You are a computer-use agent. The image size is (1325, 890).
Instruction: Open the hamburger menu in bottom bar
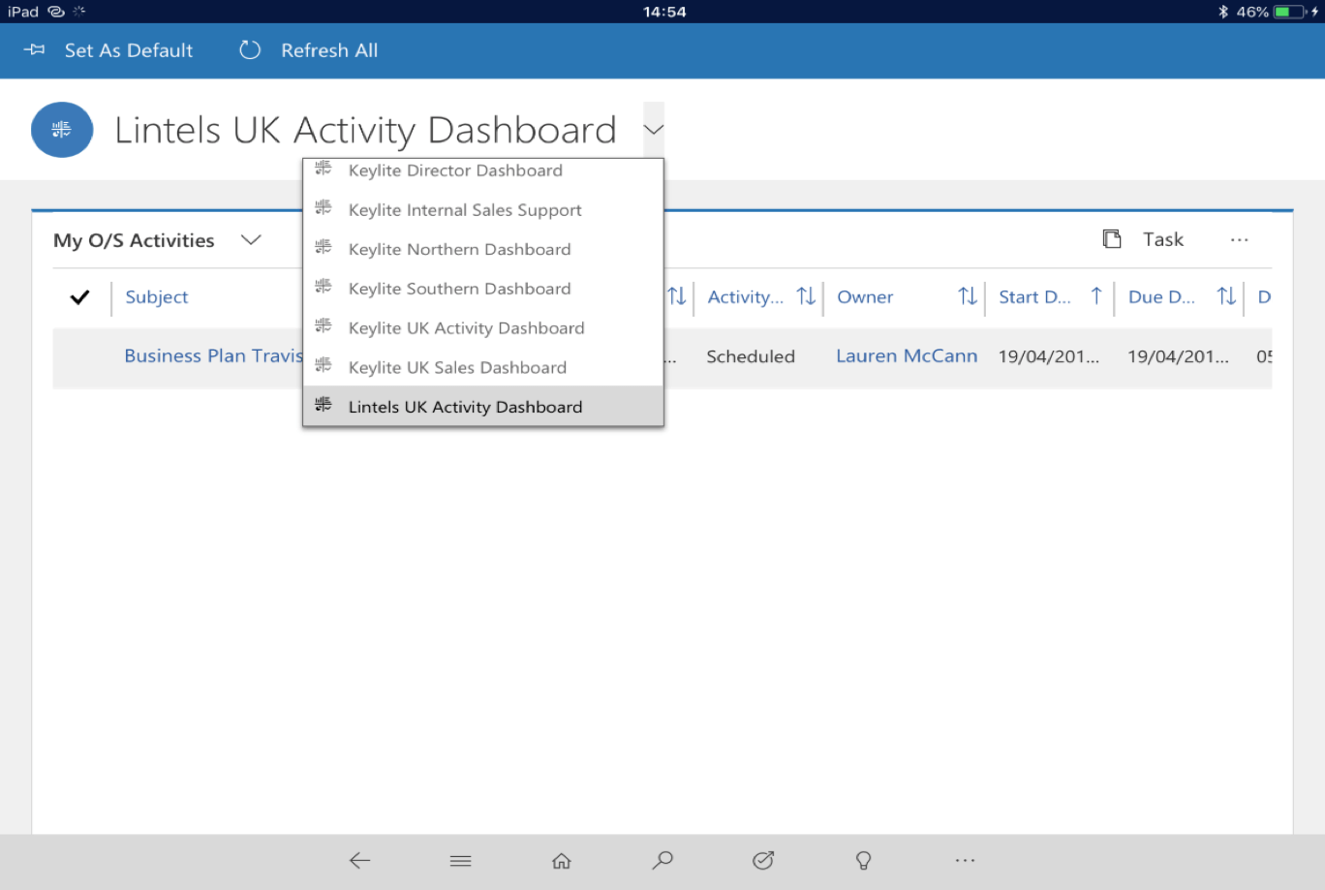(x=461, y=860)
